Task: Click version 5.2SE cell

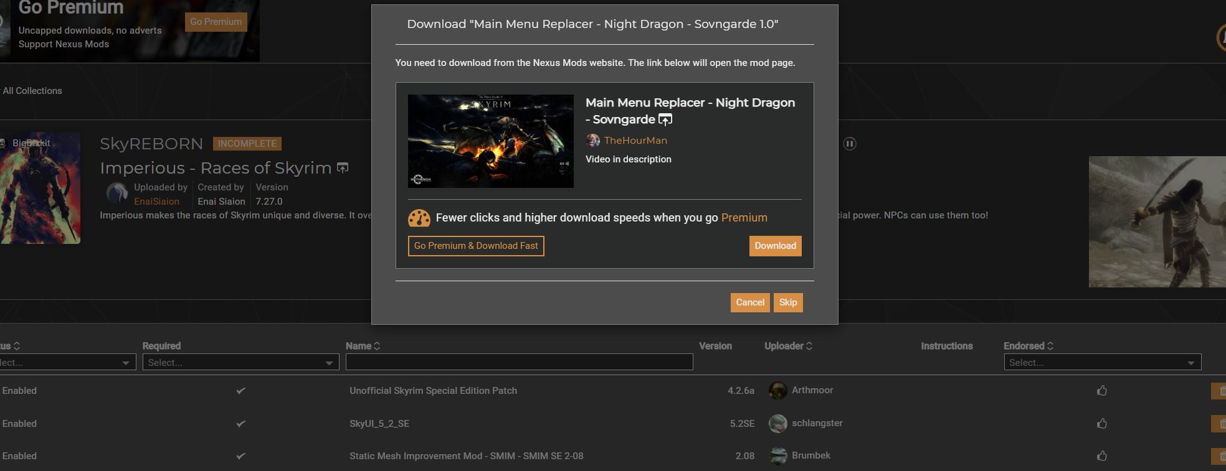Action: click(742, 424)
